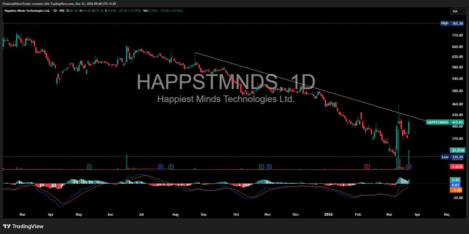
Task: Click the 430.00 price axis label
Action: (457, 115)
